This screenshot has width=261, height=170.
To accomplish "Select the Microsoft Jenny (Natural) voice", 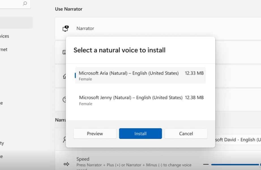I will 140,100.
